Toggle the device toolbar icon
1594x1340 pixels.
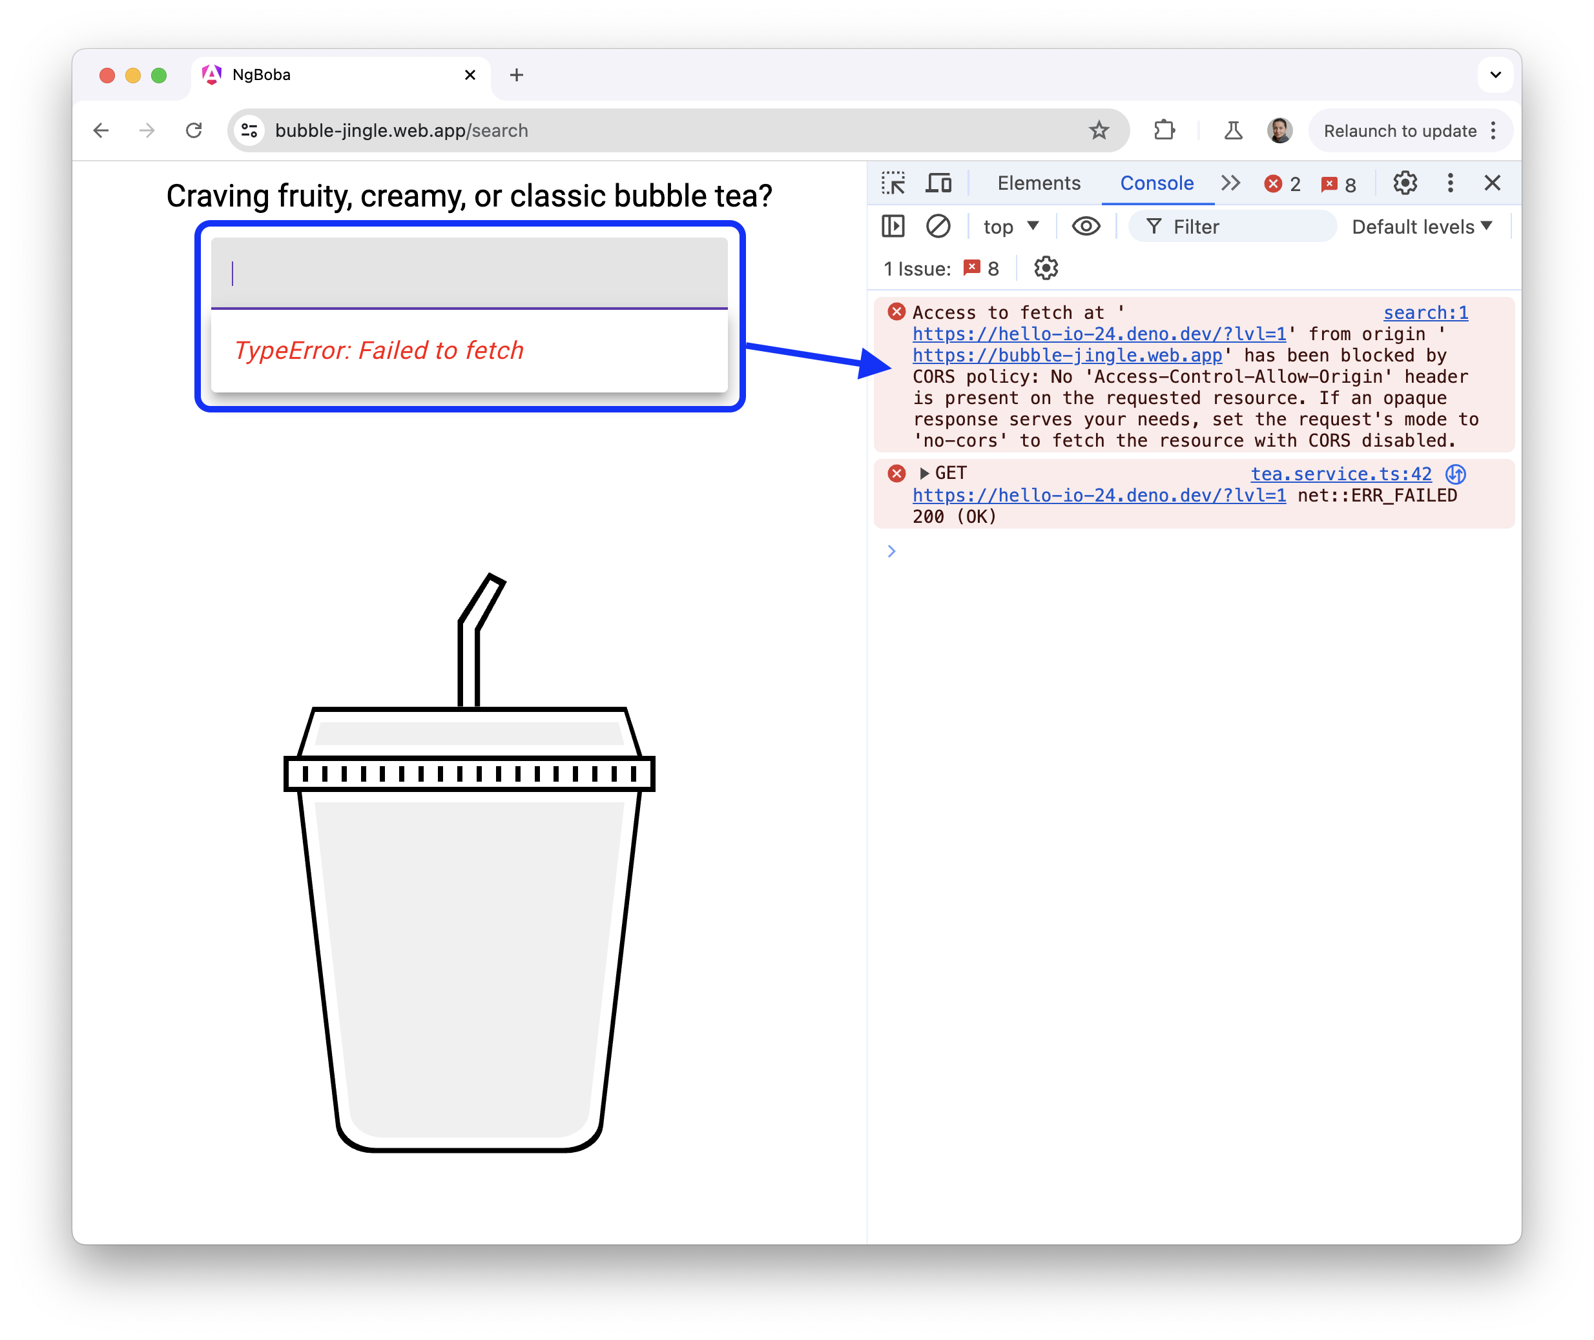click(940, 185)
